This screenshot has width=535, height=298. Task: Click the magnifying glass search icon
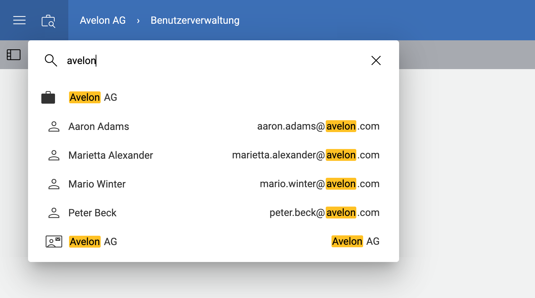pos(51,60)
